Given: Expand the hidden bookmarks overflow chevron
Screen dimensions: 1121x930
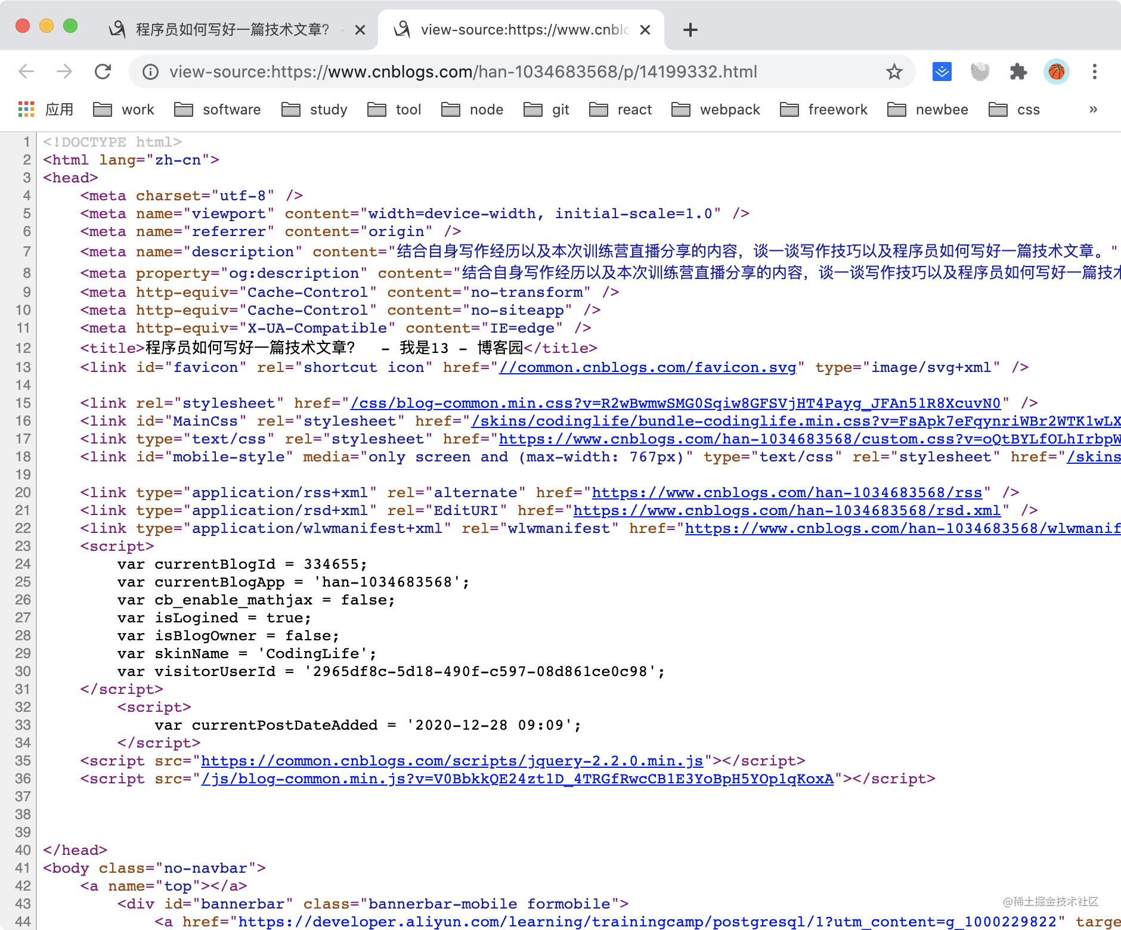Looking at the screenshot, I should point(1093,109).
